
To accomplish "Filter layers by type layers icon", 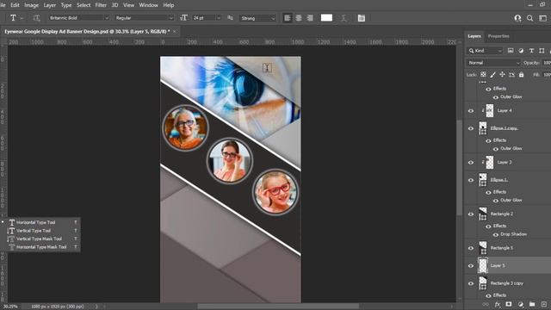I will (x=531, y=51).
